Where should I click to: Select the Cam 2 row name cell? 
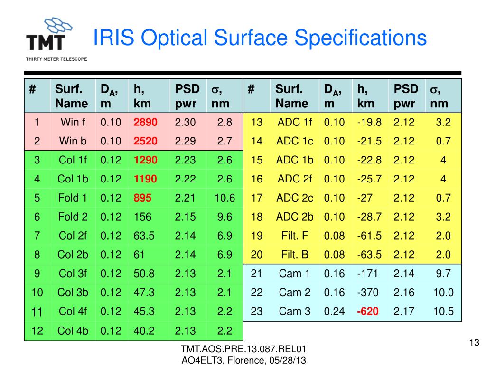(x=294, y=292)
